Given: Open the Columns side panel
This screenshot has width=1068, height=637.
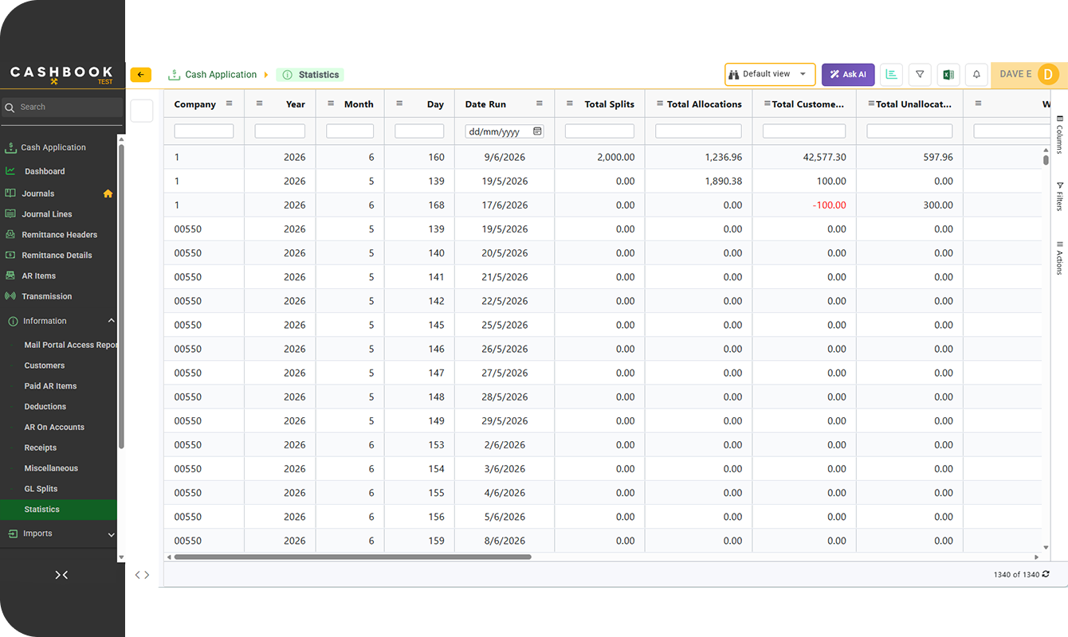Looking at the screenshot, I should (1059, 135).
